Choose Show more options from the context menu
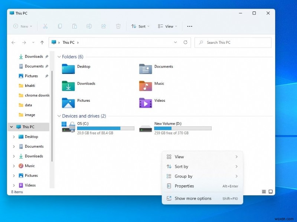 tap(193, 198)
